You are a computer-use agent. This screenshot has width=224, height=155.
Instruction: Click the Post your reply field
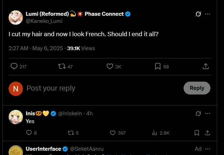[x=100, y=88]
